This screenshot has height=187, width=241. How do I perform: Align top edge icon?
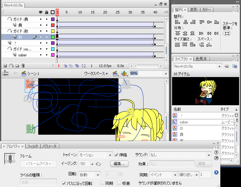pos(202,22)
